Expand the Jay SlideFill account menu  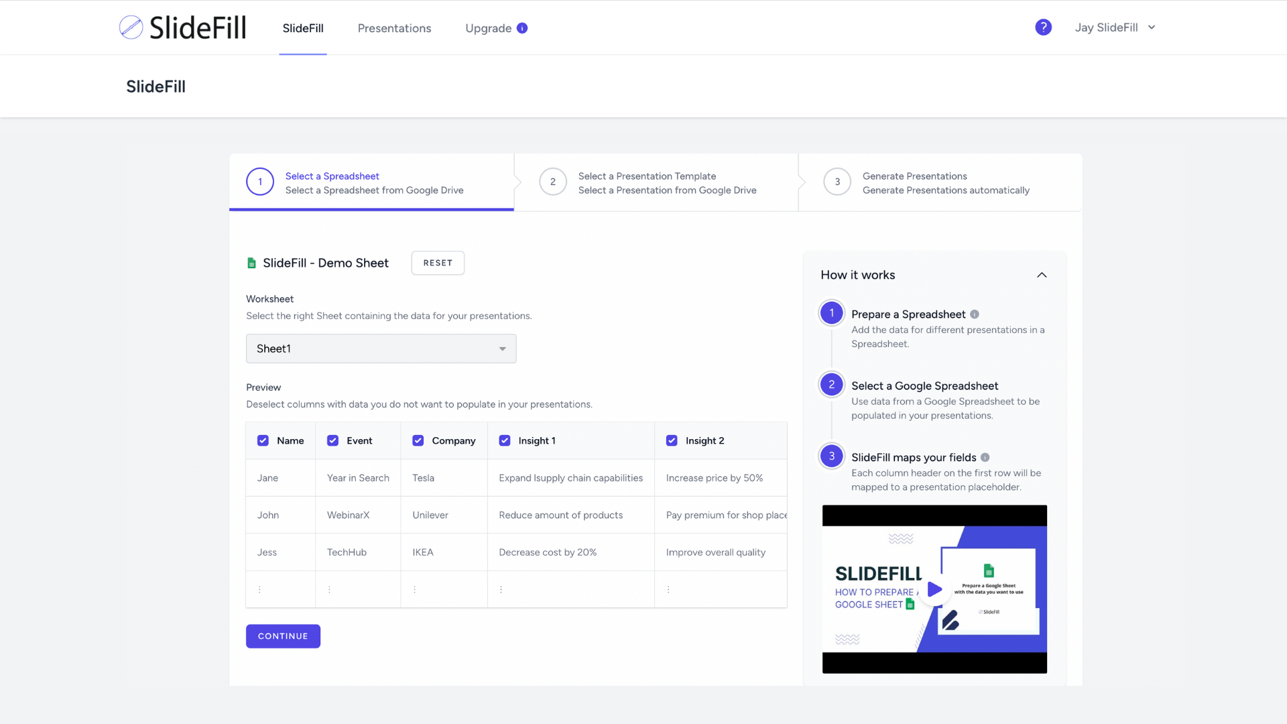1115,27
